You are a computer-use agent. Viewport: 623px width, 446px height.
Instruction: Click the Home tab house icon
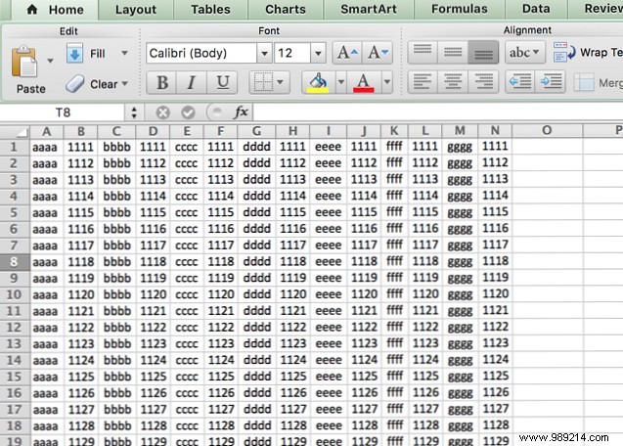(x=32, y=10)
